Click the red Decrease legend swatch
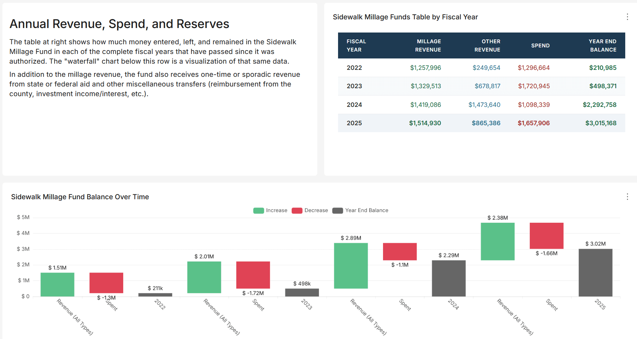This screenshot has height=339, width=637. click(297, 211)
